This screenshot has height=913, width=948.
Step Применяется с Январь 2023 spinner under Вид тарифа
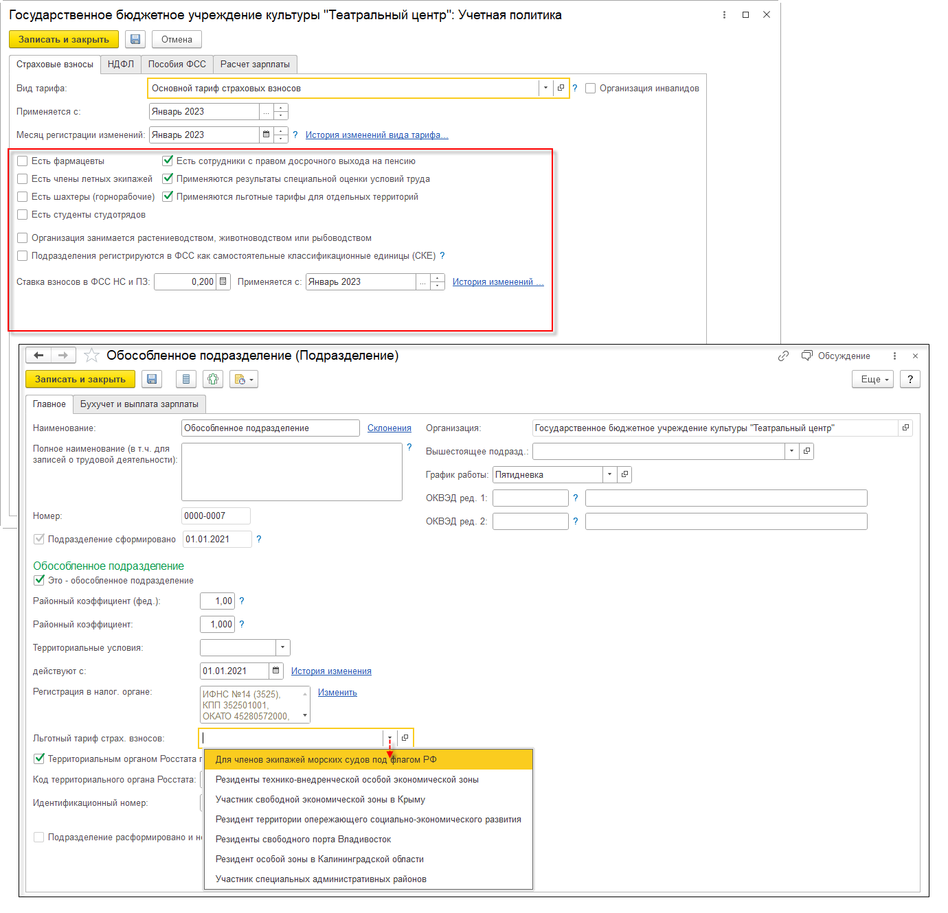pos(281,111)
